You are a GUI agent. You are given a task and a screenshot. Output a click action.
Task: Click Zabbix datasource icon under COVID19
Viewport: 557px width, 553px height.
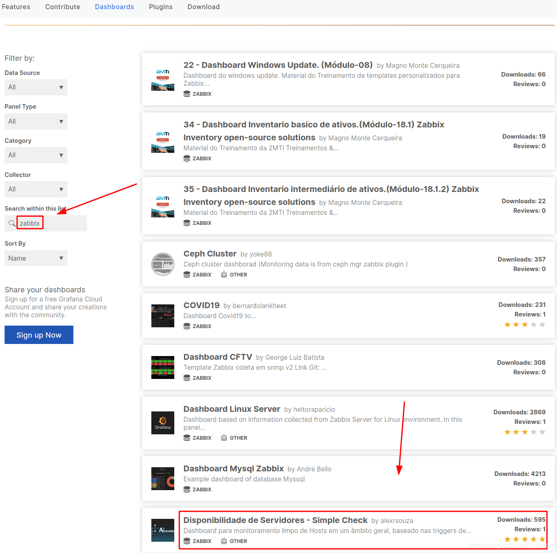187,326
